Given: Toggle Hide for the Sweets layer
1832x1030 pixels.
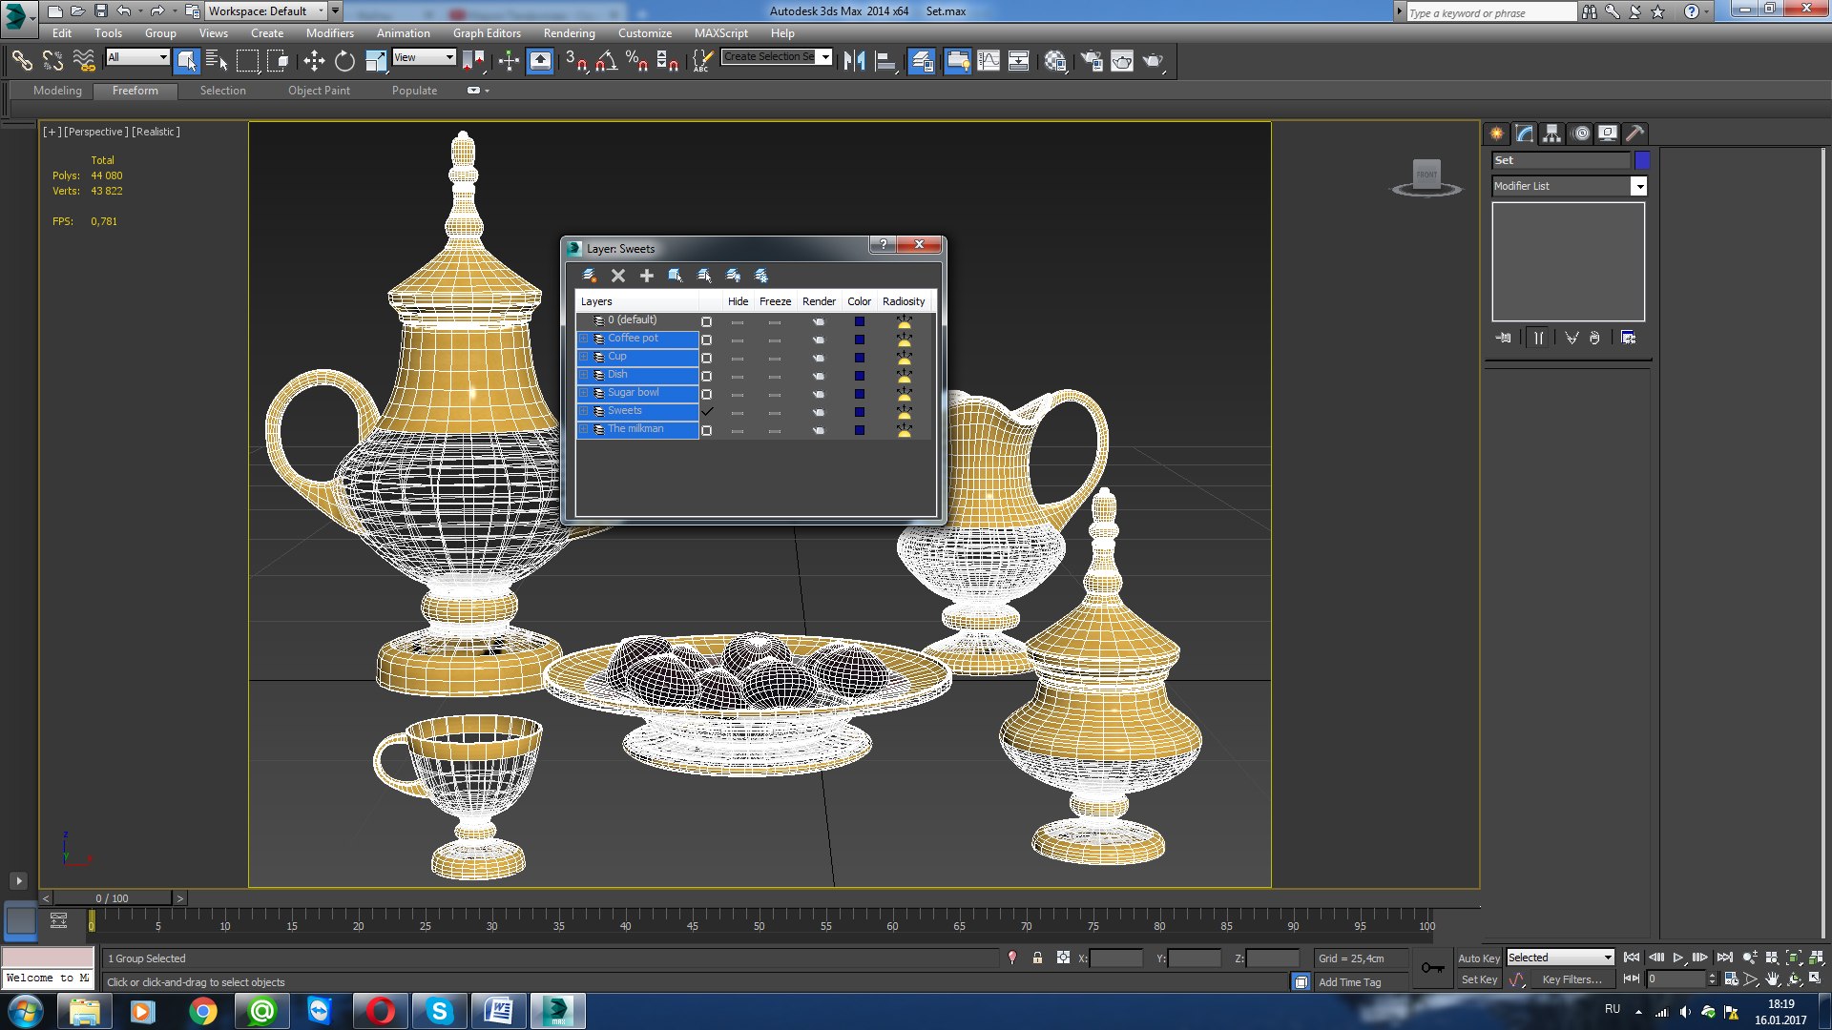Looking at the screenshot, I should (738, 412).
